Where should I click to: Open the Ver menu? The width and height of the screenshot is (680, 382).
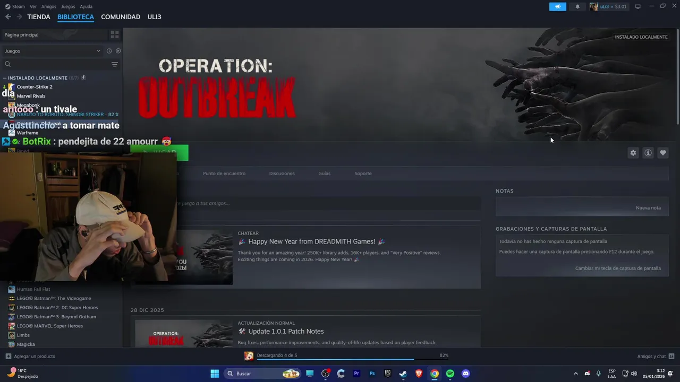[x=33, y=6]
